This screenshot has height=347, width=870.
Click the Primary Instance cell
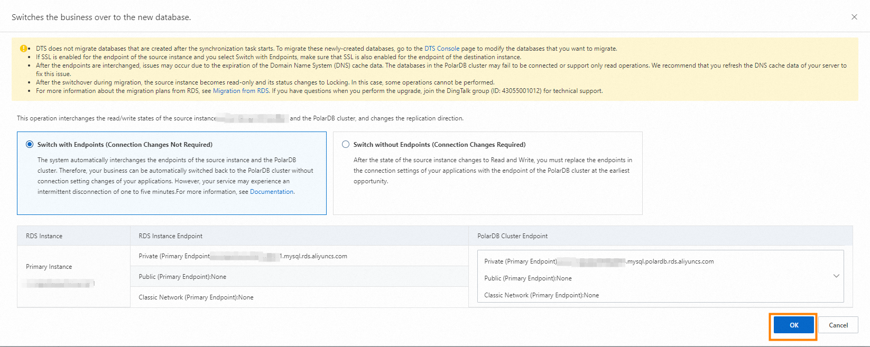[x=74, y=276]
